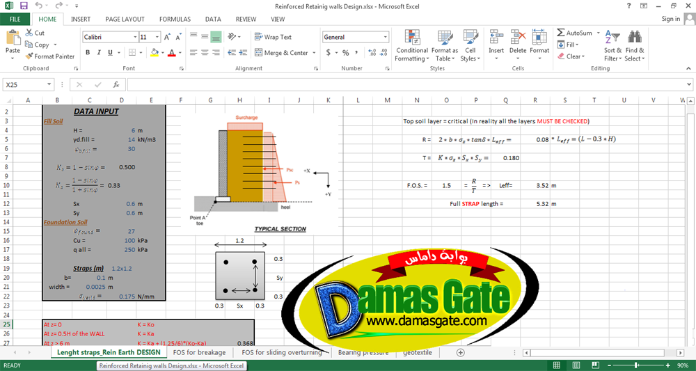The width and height of the screenshot is (696, 371).
Task: Switch to the FORMULAS tab
Action: pos(175,19)
